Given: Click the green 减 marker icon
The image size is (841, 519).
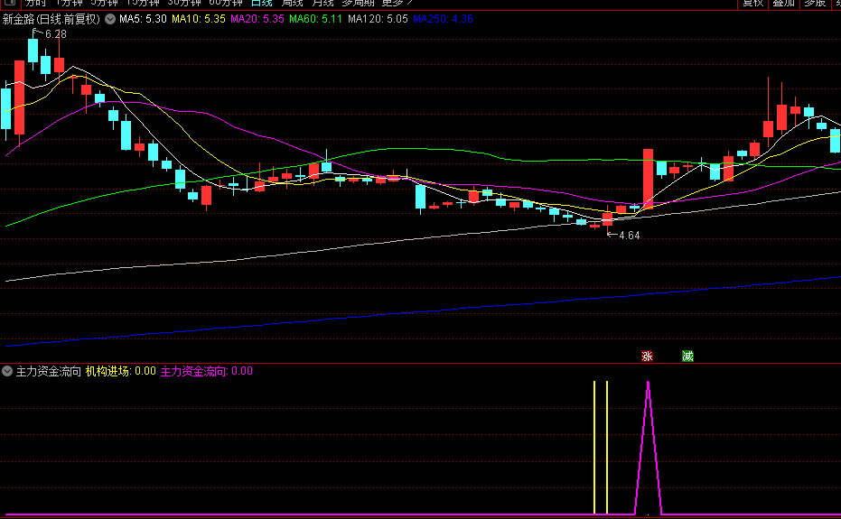Looking at the screenshot, I should 687,356.
